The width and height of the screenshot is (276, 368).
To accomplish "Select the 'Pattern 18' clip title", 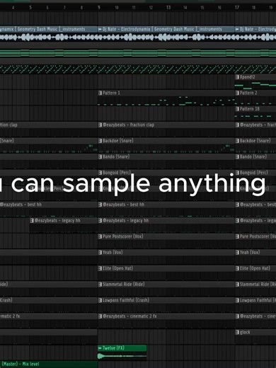I will point(250,109).
